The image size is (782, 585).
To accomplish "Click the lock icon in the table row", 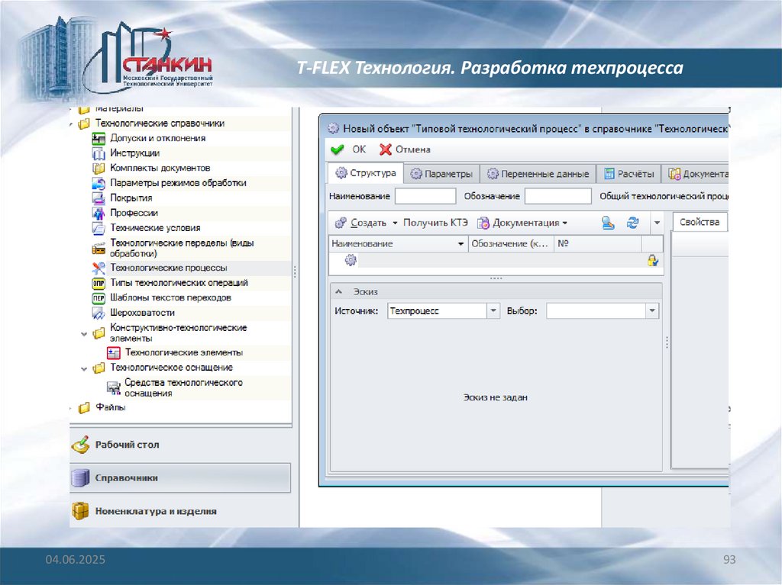I will point(652,260).
